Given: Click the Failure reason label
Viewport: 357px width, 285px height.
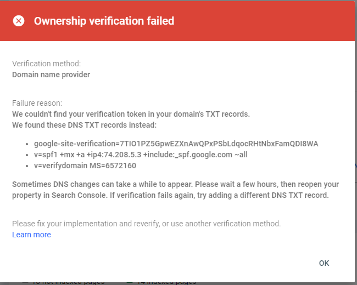Looking at the screenshot, I should pyautogui.click(x=37, y=103).
